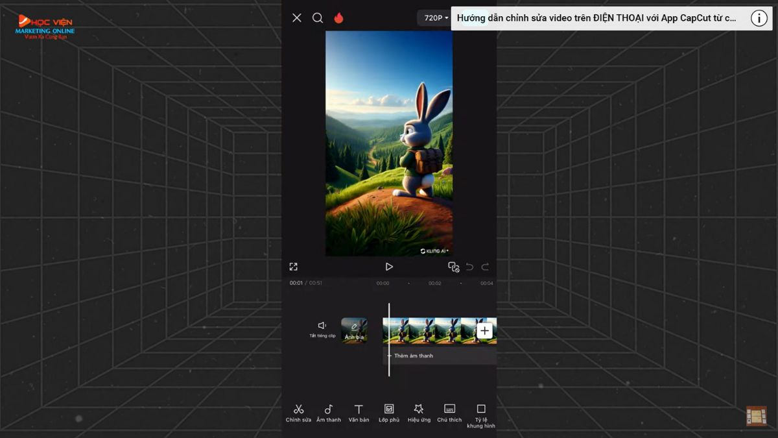The image size is (778, 438).
Task: Click the '00:04' mark on the timeline ruler
Action: pyautogui.click(x=486, y=283)
